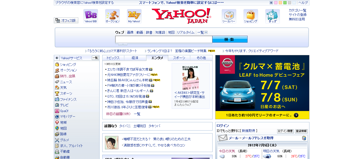
Task: Open 不動産 in the sidebar
Action: click(65, 151)
